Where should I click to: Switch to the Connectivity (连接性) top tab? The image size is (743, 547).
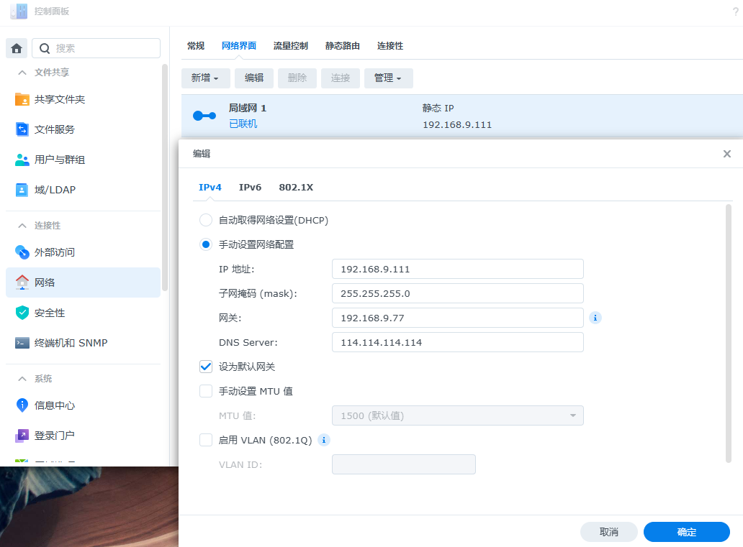390,46
